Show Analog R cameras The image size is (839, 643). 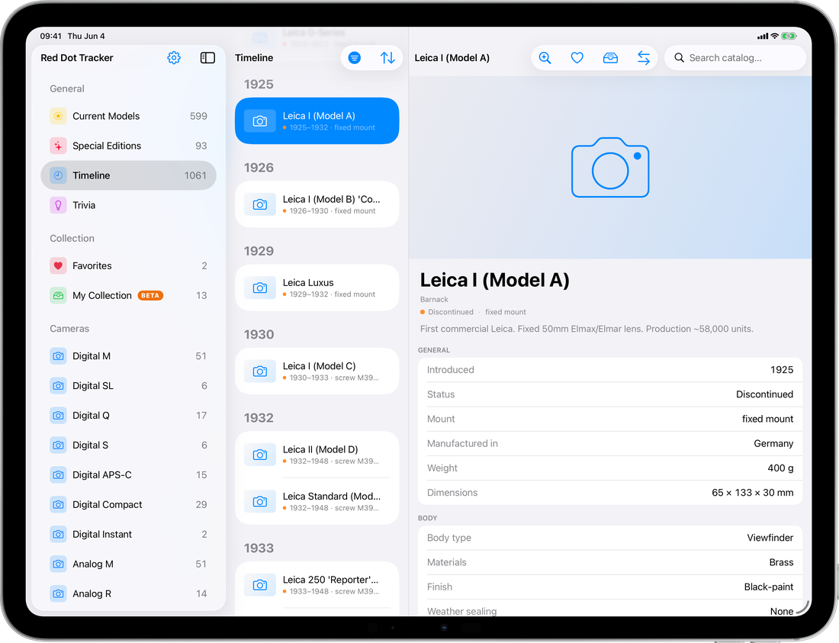click(x=128, y=593)
